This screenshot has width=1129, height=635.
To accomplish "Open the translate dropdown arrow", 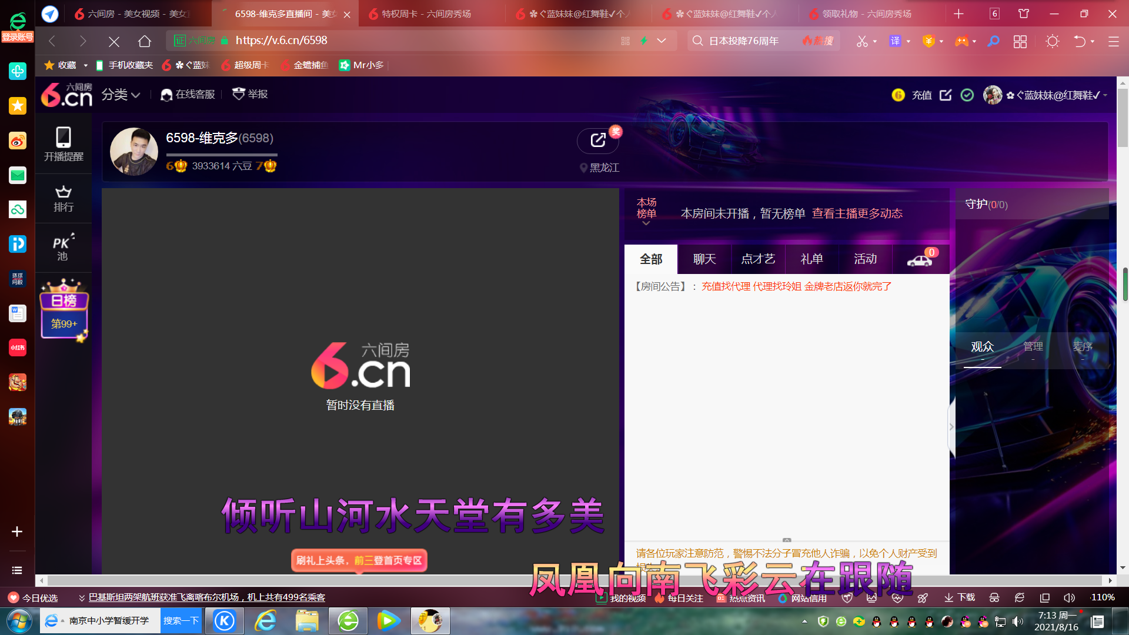I will point(908,41).
